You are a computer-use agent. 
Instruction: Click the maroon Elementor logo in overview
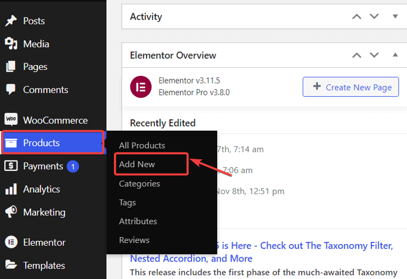coord(140,87)
